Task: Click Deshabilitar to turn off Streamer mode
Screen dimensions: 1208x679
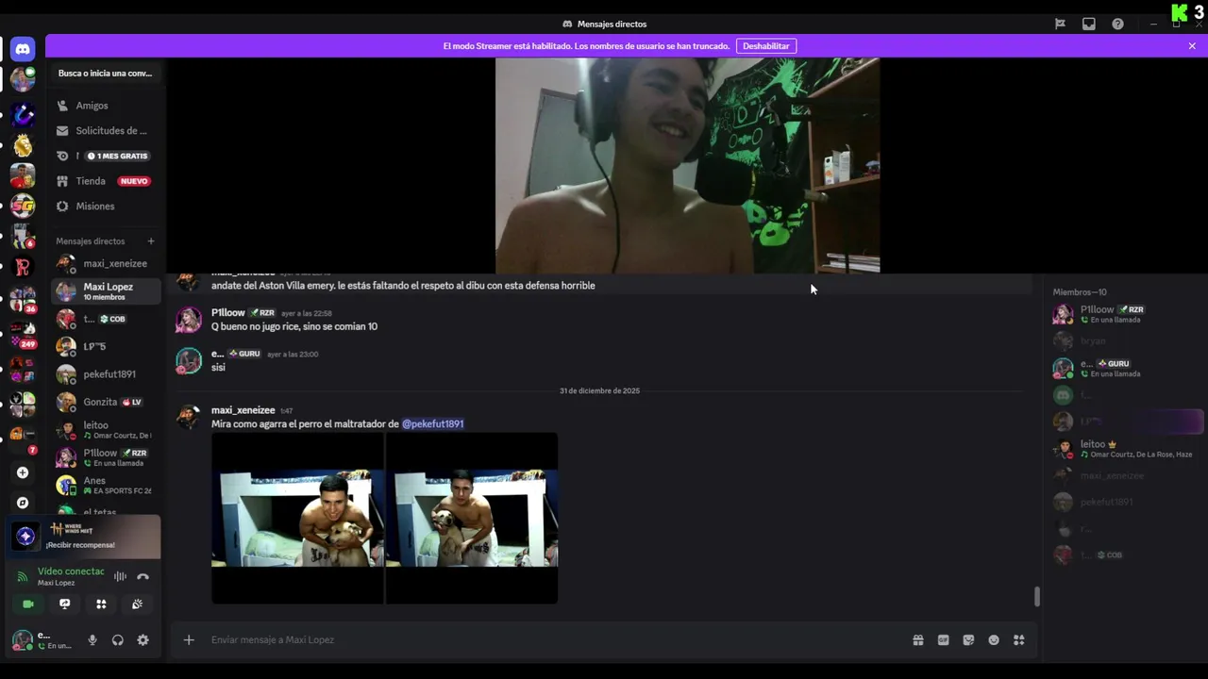Action: [765, 45]
